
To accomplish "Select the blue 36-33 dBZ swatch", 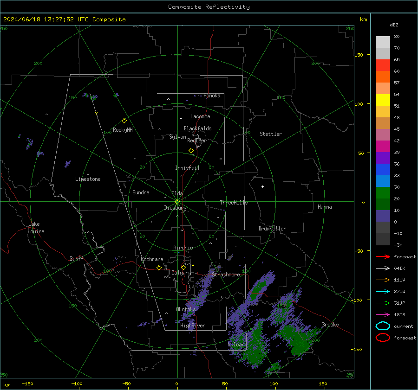I will click(383, 170).
